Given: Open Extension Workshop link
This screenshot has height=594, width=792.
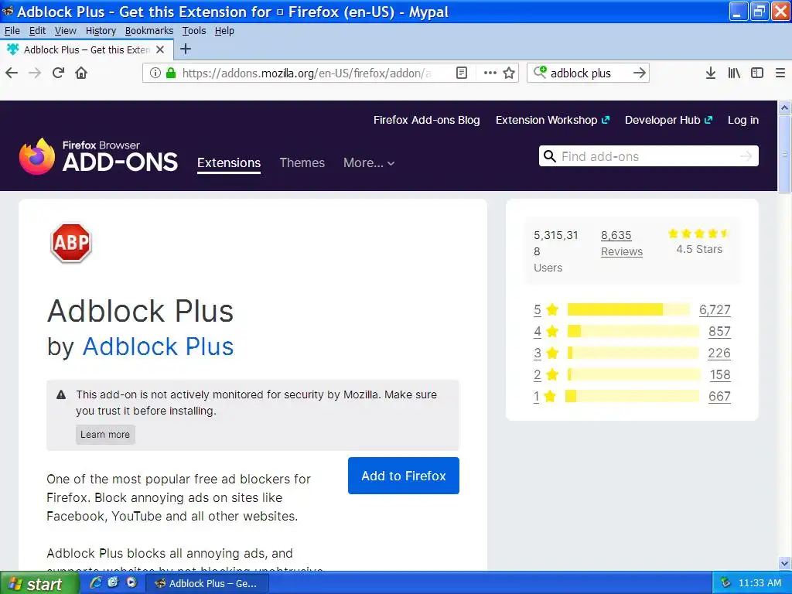Looking at the screenshot, I should point(552,120).
